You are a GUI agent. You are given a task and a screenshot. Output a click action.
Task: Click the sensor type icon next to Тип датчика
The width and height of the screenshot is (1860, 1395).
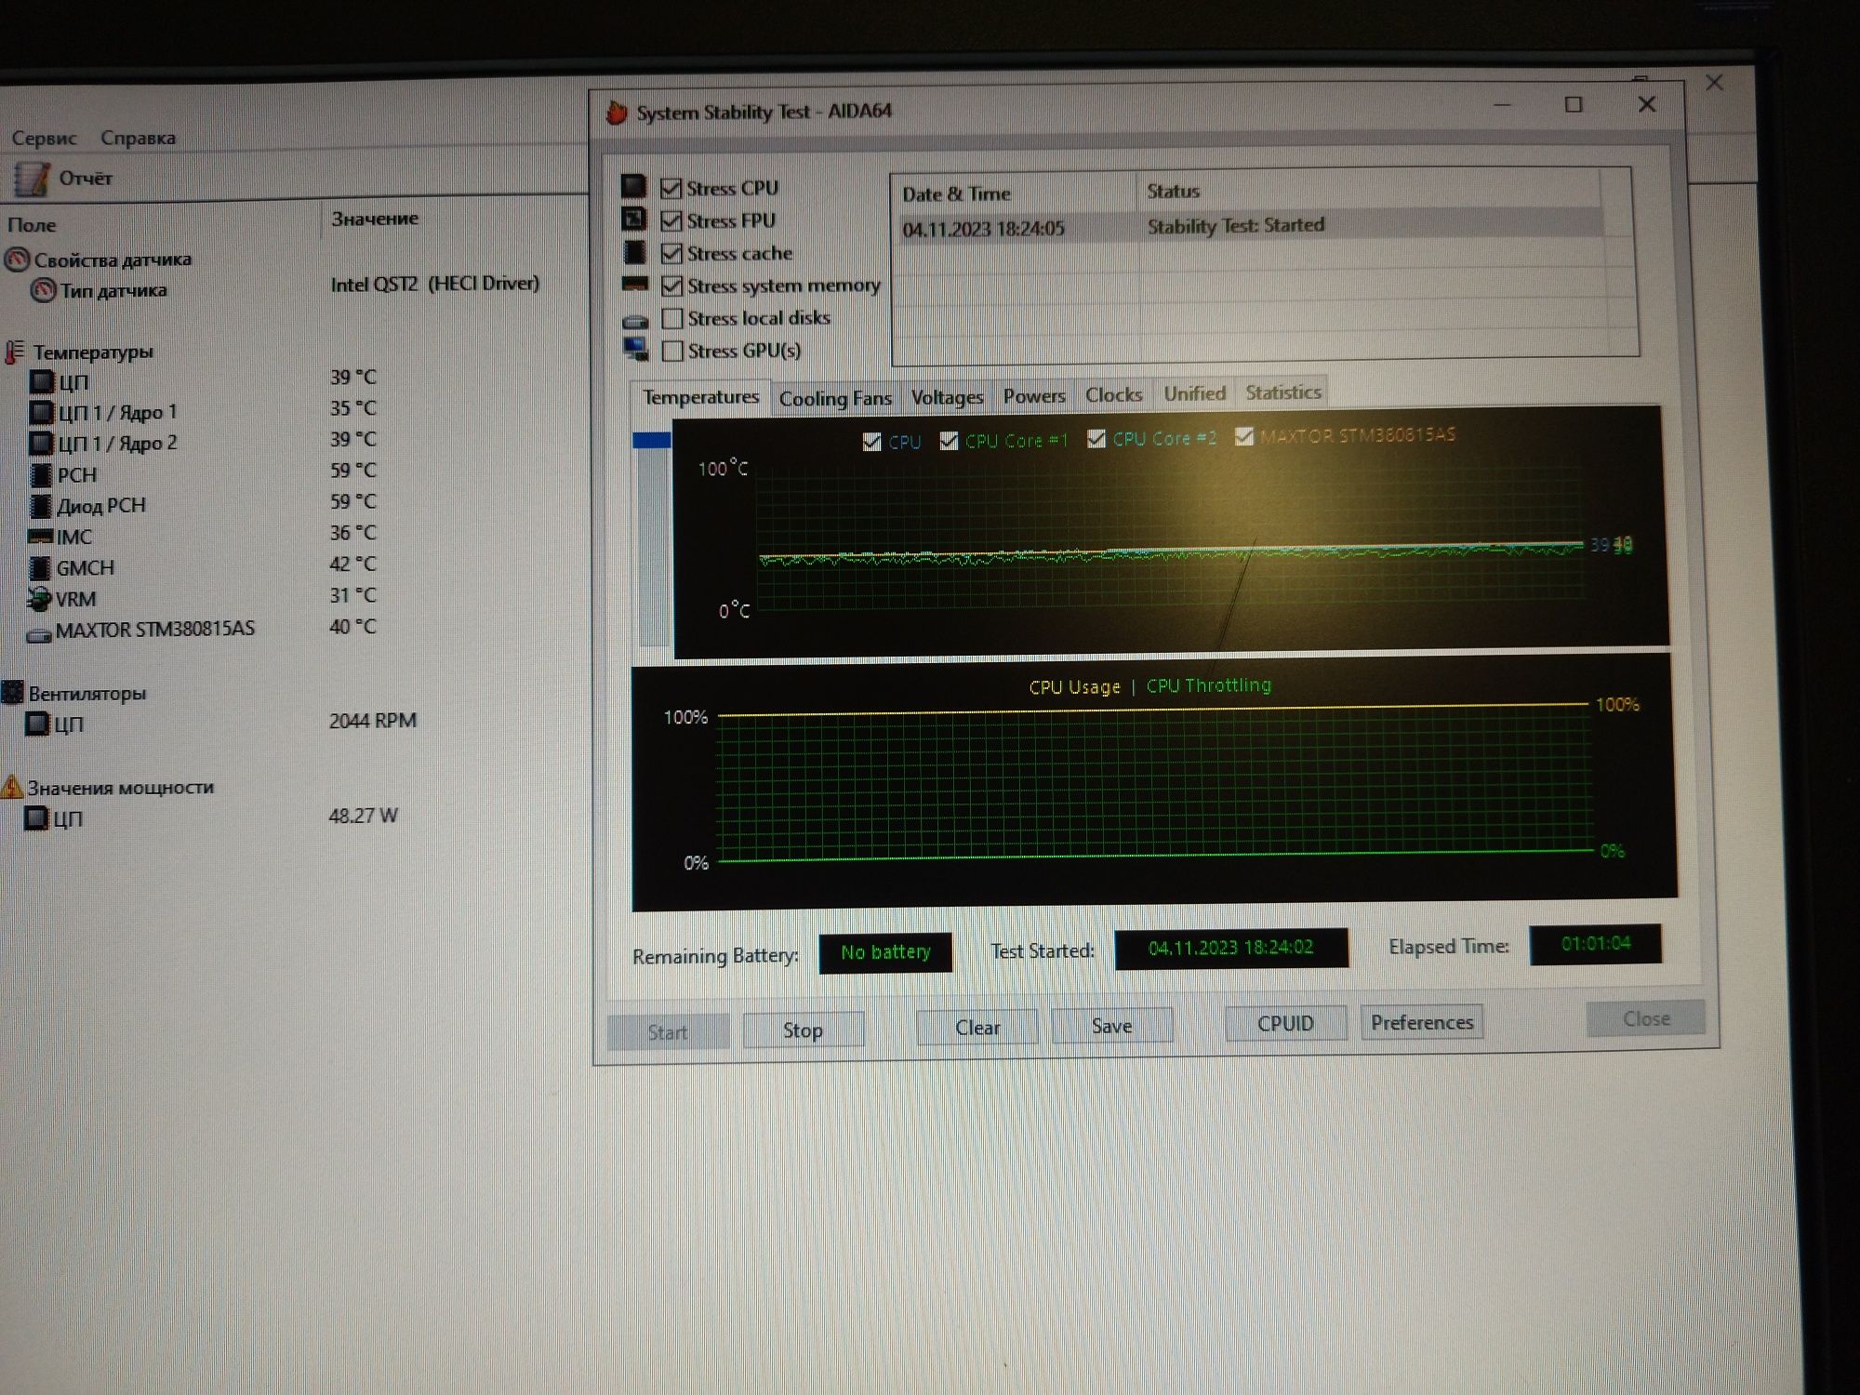click(x=43, y=291)
